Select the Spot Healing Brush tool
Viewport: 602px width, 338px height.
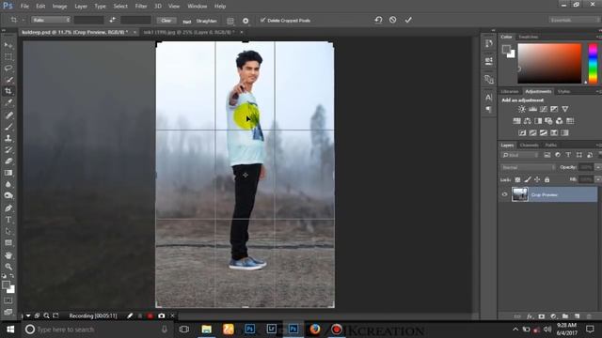(x=8, y=115)
